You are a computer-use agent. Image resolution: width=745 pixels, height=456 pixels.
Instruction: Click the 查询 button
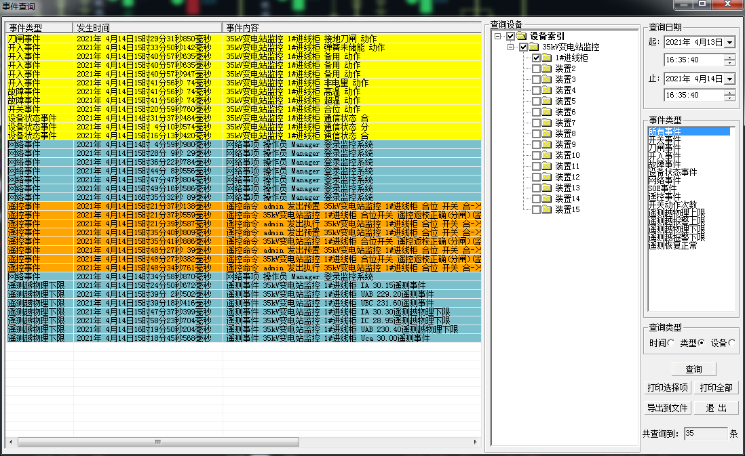click(x=693, y=369)
